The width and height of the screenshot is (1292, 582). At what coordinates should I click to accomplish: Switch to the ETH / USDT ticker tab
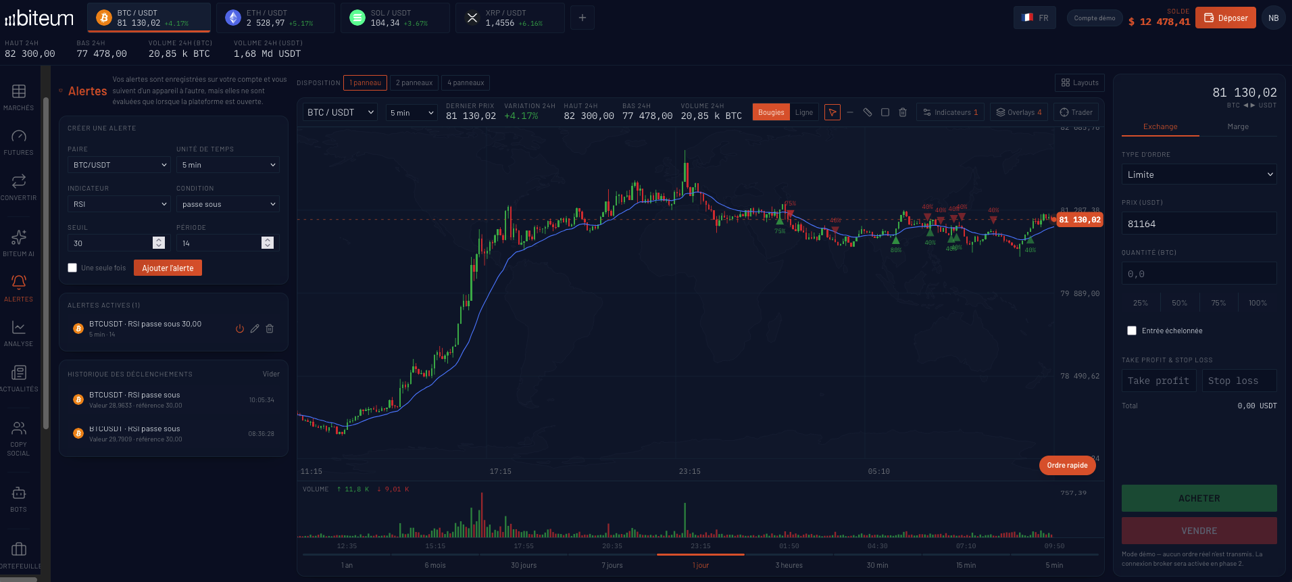pos(276,18)
